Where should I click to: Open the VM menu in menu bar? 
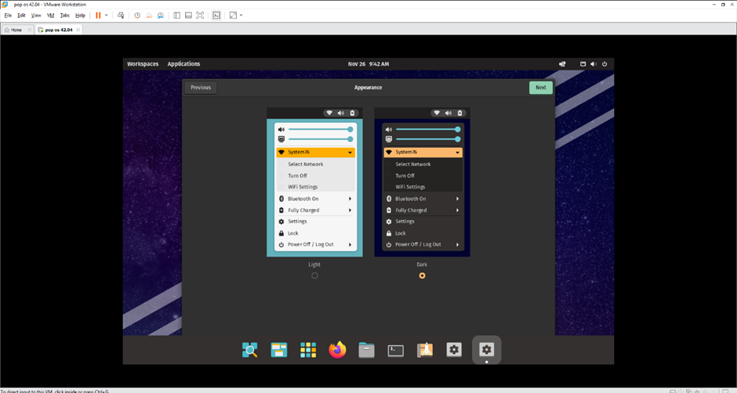51,15
